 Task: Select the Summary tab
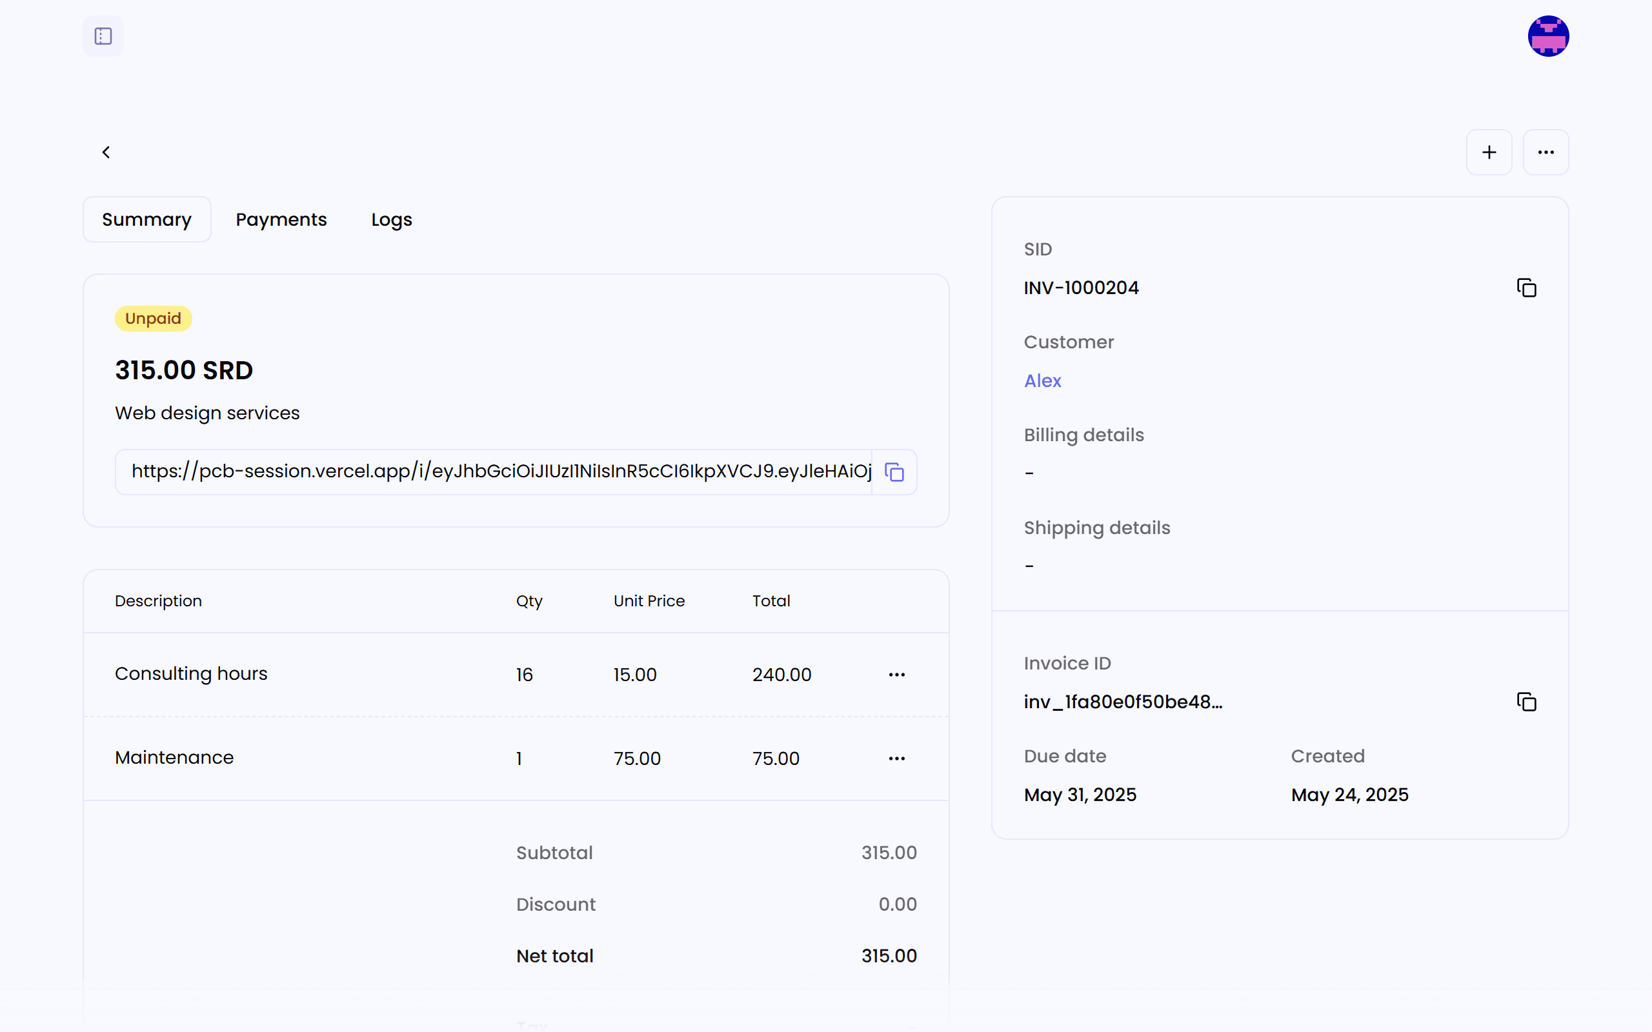146,219
